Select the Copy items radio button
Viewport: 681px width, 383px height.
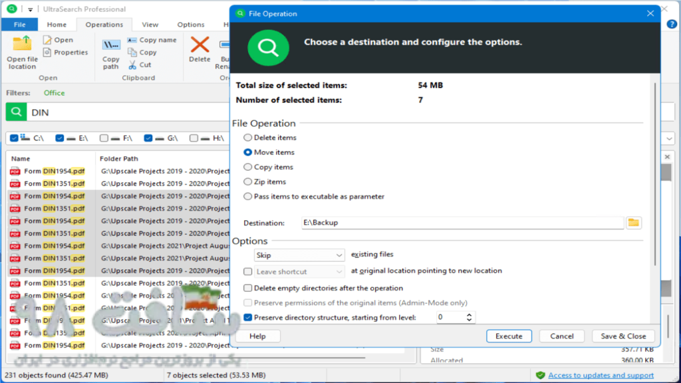247,167
